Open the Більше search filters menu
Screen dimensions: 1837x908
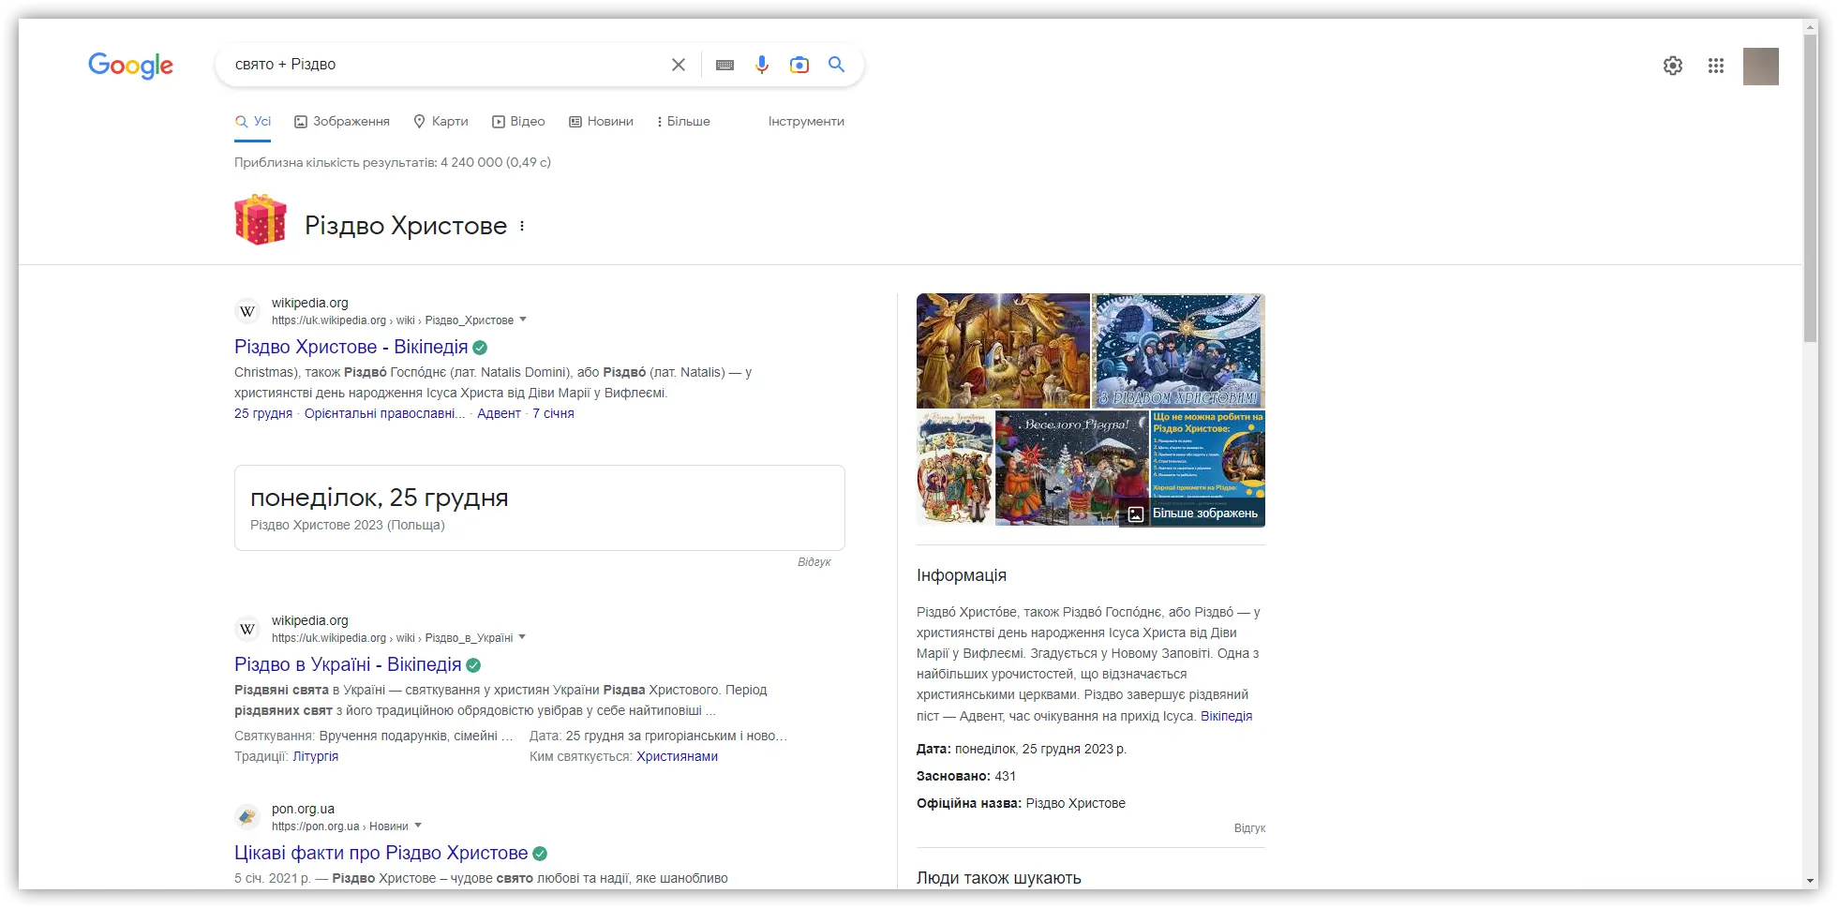(x=683, y=122)
